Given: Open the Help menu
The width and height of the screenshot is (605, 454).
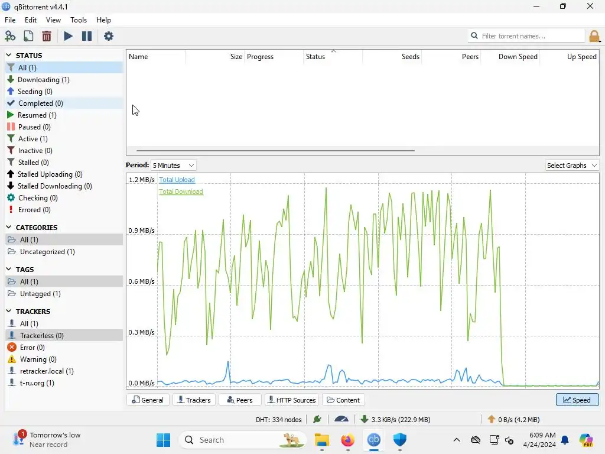Looking at the screenshot, I should click(x=103, y=20).
